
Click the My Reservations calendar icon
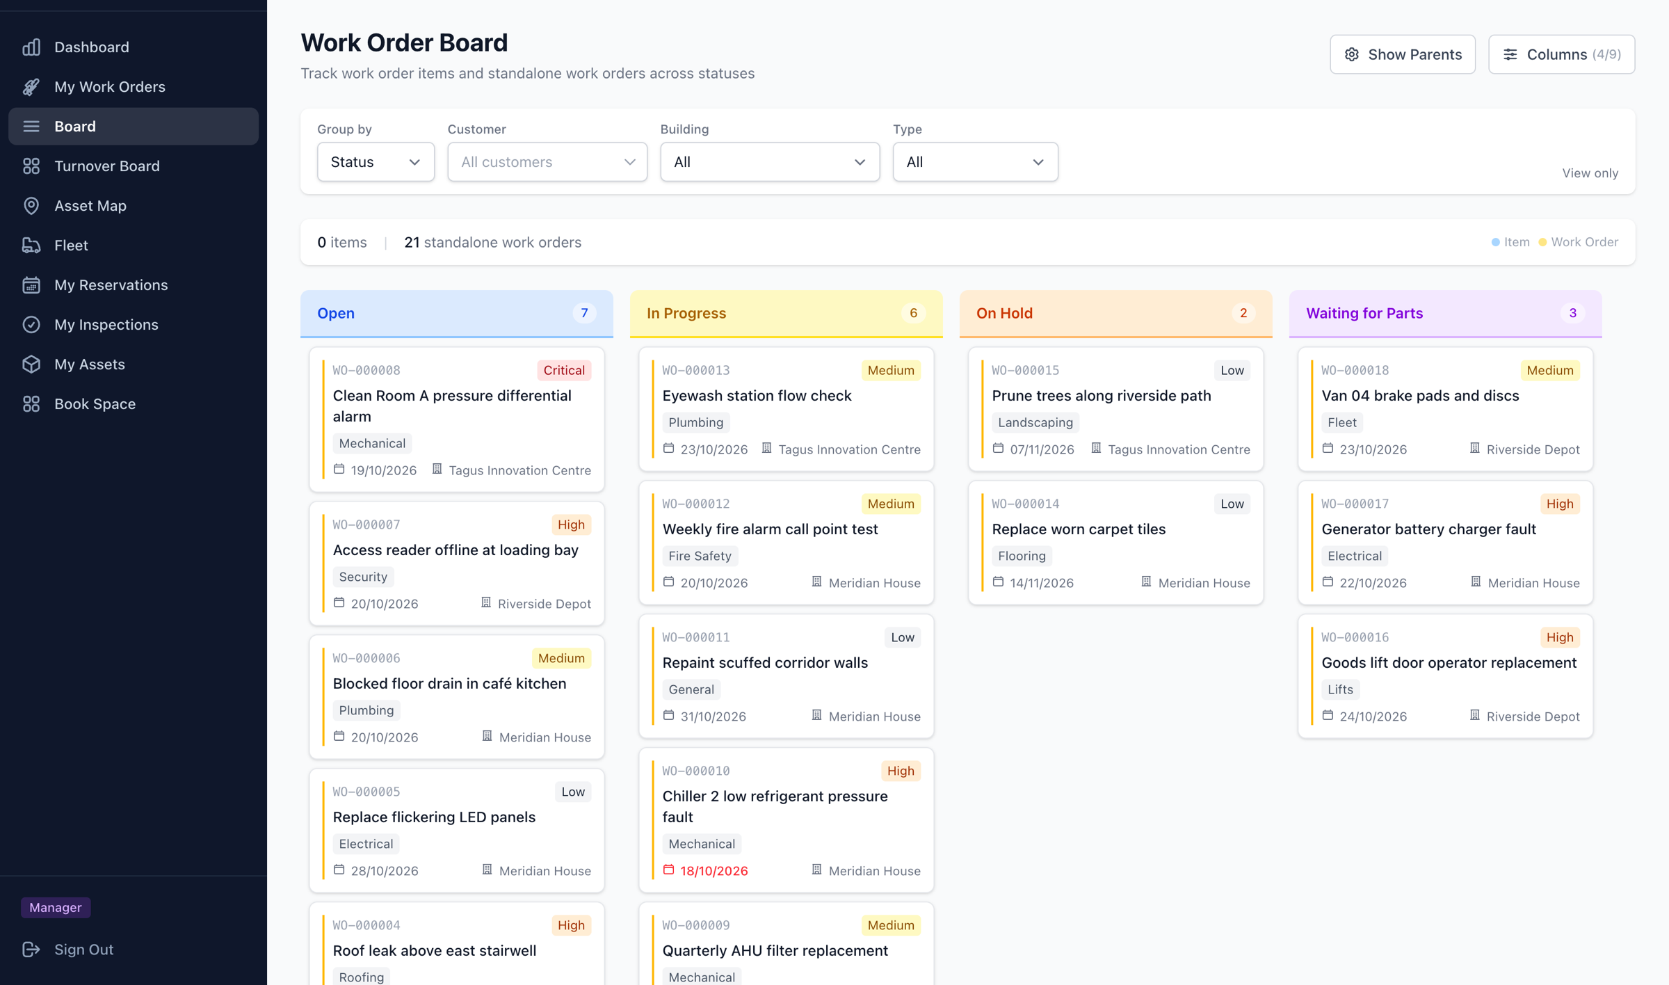point(31,285)
